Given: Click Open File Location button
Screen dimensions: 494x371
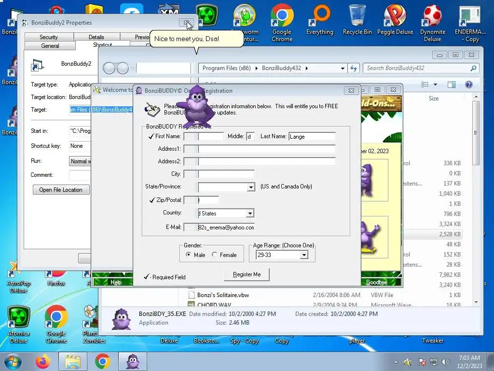Looking at the screenshot, I should tap(61, 189).
